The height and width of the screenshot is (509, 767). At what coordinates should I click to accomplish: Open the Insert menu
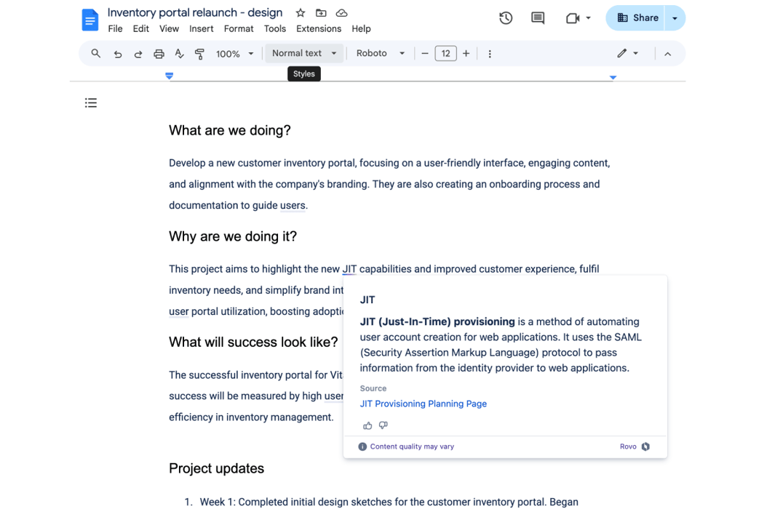click(x=201, y=29)
